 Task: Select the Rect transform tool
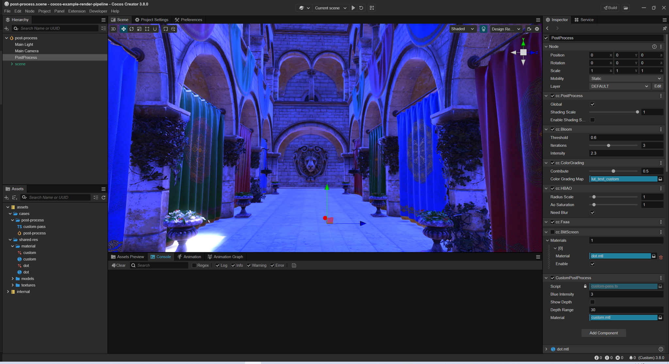tap(147, 29)
